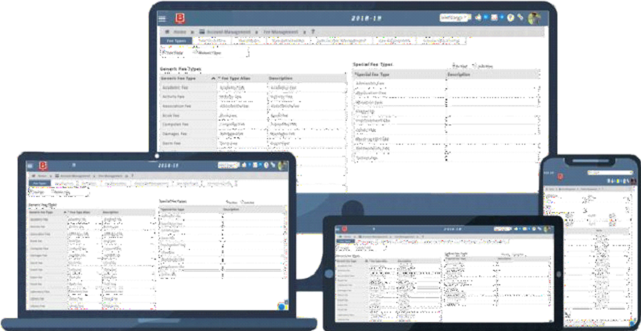Select Academic Fee row on monitor
Image resolution: width=641 pixels, height=331 pixels.
click(175, 88)
